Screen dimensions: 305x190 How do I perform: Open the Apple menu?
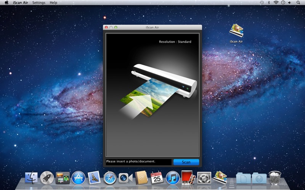pyautogui.click(x=6, y=3)
